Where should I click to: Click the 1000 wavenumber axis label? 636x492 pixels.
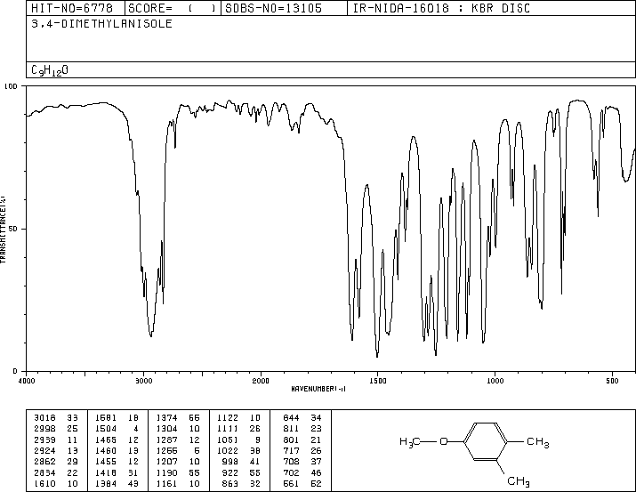495,381
